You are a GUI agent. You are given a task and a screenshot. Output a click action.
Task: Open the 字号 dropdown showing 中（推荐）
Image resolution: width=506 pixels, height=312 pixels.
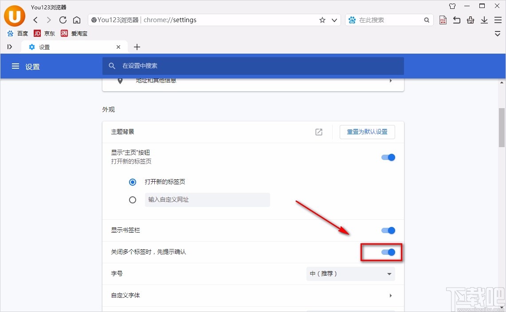pos(350,274)
